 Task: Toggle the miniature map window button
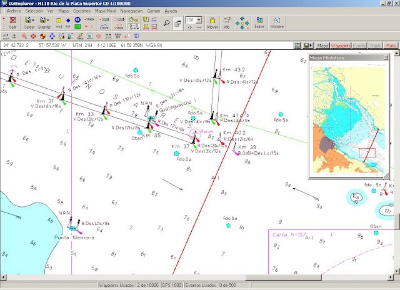177,23
